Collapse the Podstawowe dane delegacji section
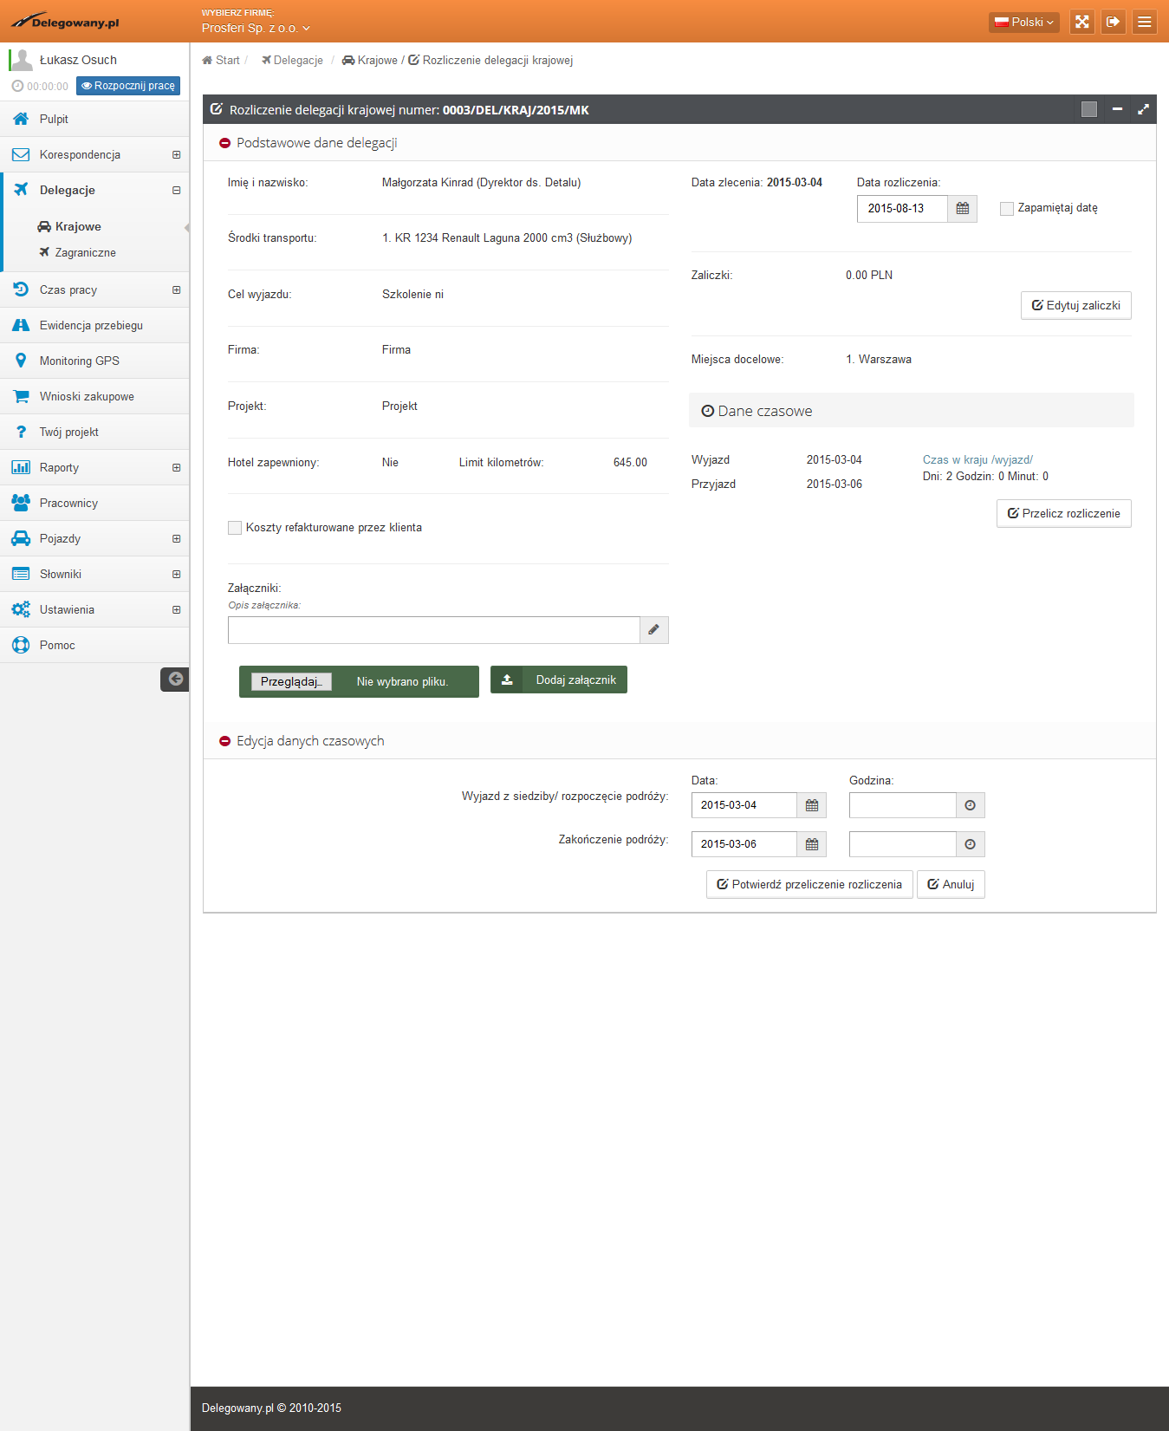The image size is (1169, 1431). click(224, 143)
